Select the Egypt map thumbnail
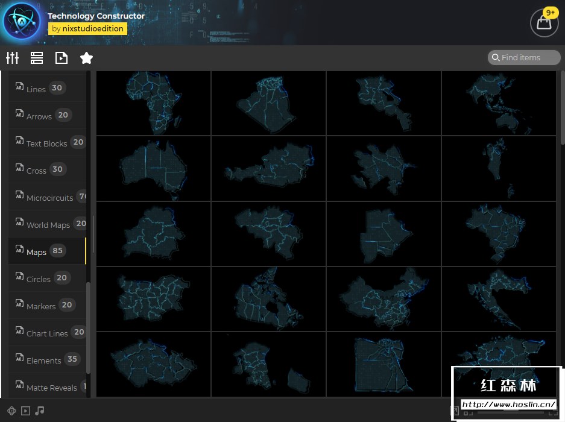Viewport: 565px width, 422px height. pos(384,364)
